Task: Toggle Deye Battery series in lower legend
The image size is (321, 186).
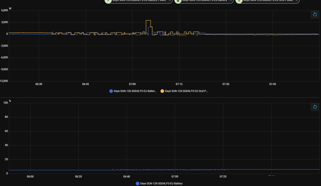Action: [159, 184]
